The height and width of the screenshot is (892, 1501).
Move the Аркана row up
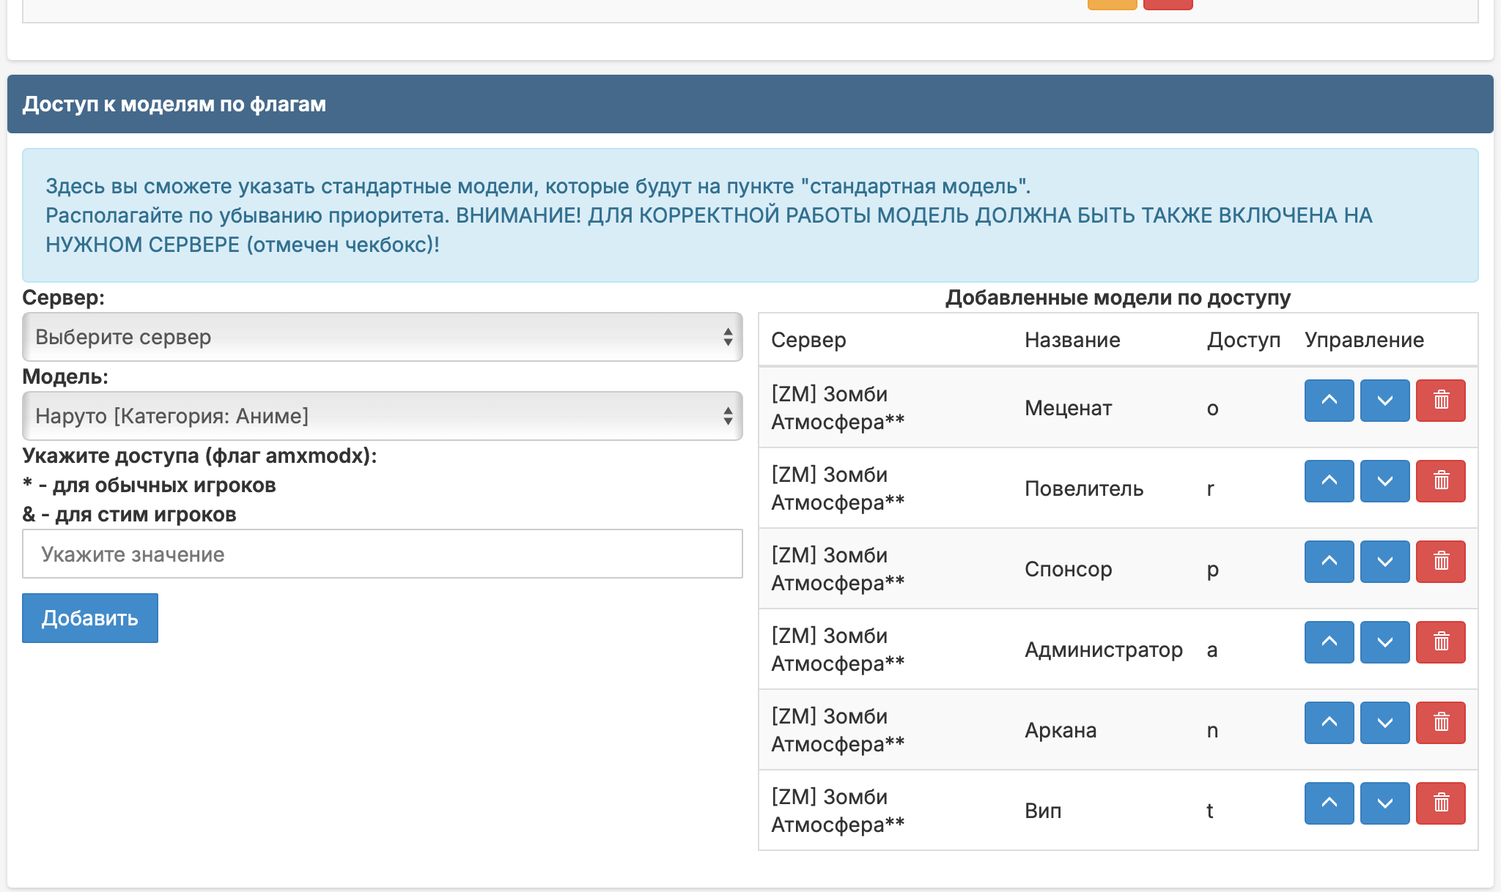(1329, 723)
